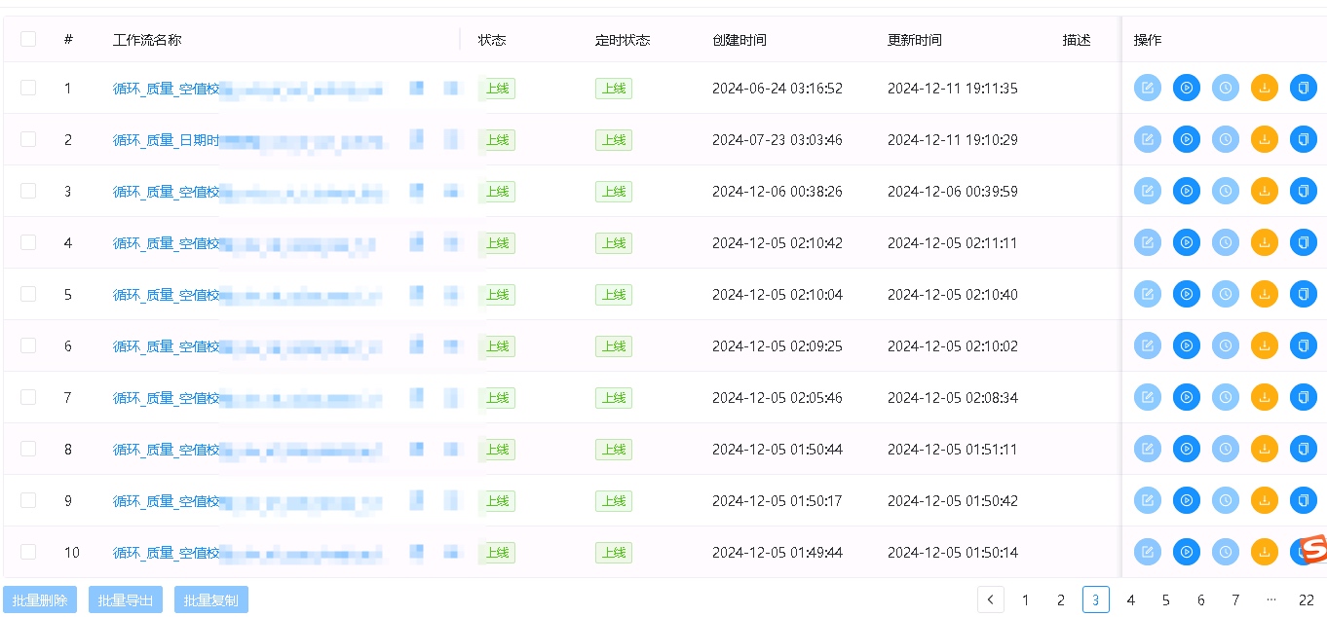Check the checkbox for row 3
Viewport: 1327px width, 617px height.
[28, 191]
